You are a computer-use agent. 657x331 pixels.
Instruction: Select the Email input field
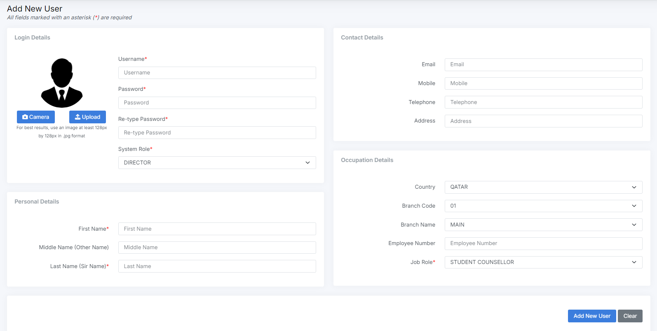(x=543, y=65)
